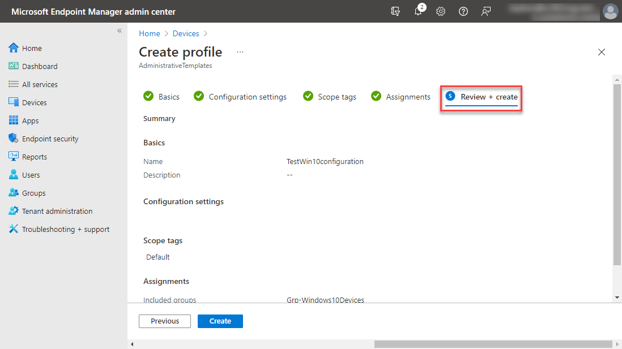
Task: Open the directory and subscription filter icon
Action: pyautogui.click(x=395, y=11)
